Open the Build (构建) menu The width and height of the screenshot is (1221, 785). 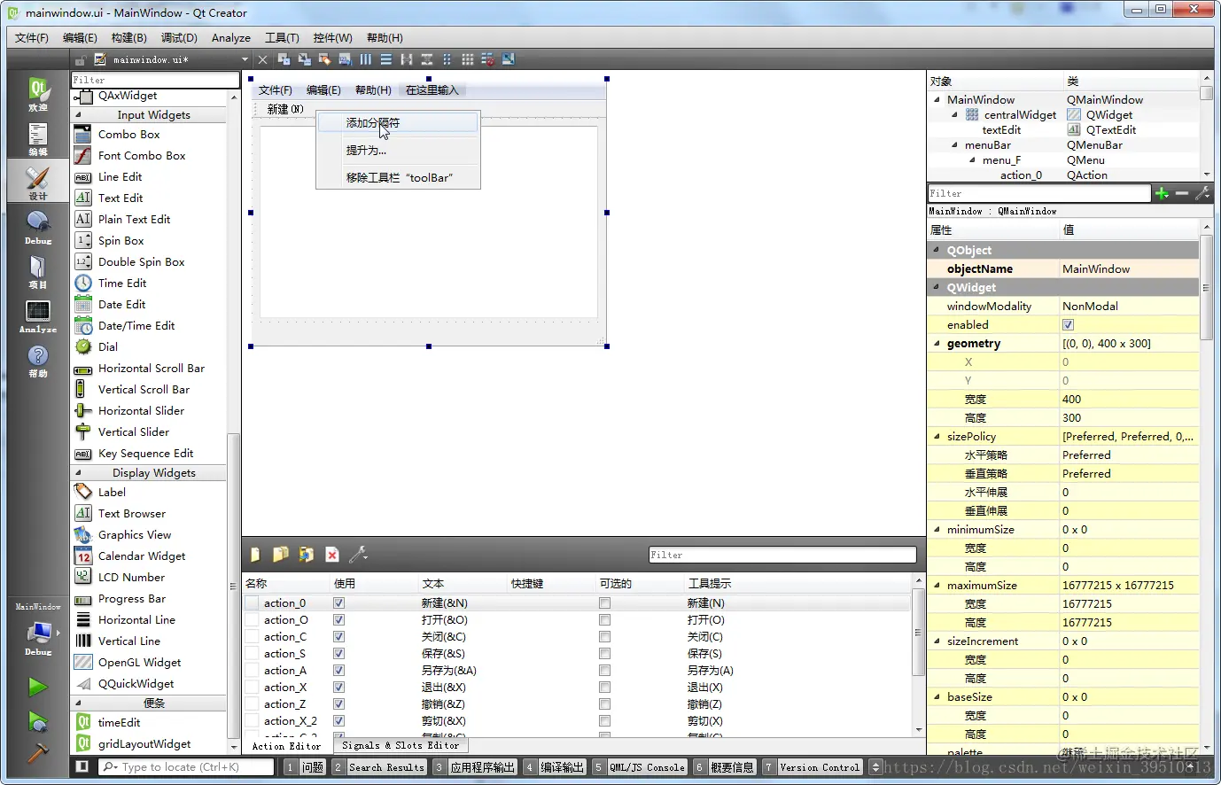(129, 38)
